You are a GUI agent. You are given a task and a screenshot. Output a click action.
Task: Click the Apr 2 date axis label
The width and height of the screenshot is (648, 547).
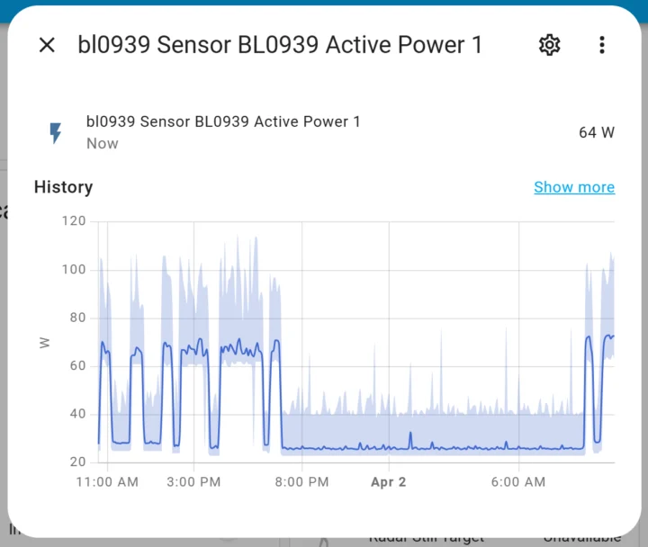coord(389,482)
